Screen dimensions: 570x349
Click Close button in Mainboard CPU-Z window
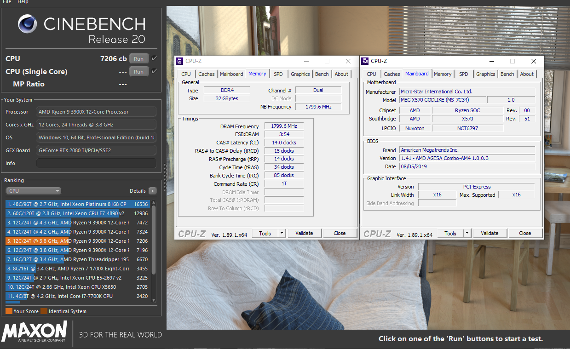tap(525, 233)
